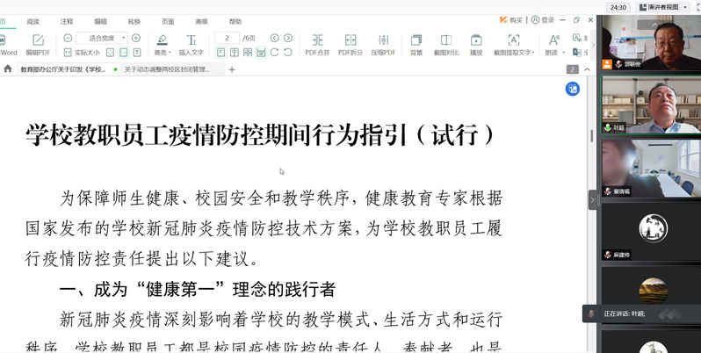Click the zoom out minus icon
Image resolution: width=701 pixels, height=353 pixels.
(x=68, y=38)
